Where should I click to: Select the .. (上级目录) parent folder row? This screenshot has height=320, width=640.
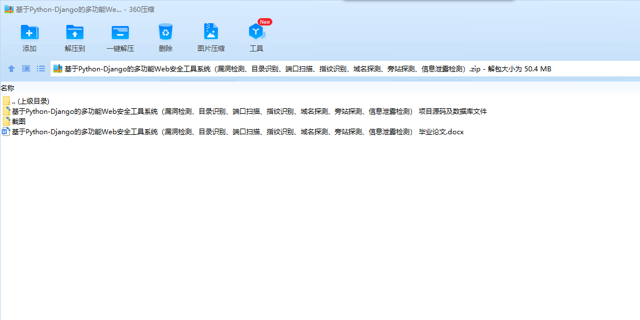click(x=26, y=101)
